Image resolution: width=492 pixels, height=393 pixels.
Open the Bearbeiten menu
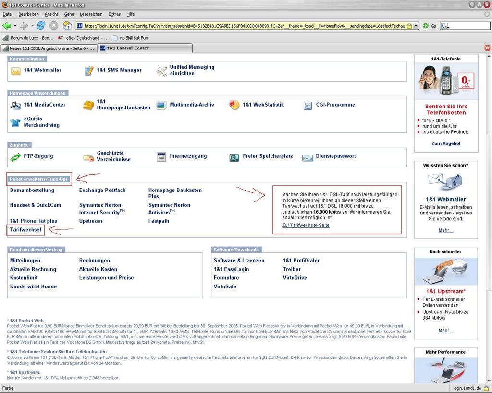(28, 14)
